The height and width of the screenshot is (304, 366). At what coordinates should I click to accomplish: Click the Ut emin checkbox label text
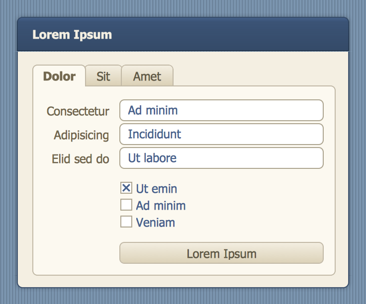[x=156, y=189]
